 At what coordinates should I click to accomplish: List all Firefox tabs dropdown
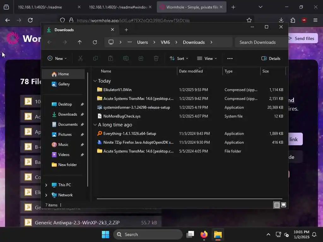pos(260,7)
